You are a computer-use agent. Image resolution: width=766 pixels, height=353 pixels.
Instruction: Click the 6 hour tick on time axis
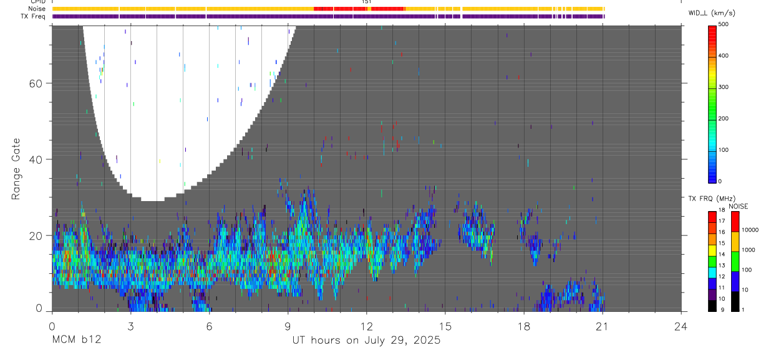(209, 326)
